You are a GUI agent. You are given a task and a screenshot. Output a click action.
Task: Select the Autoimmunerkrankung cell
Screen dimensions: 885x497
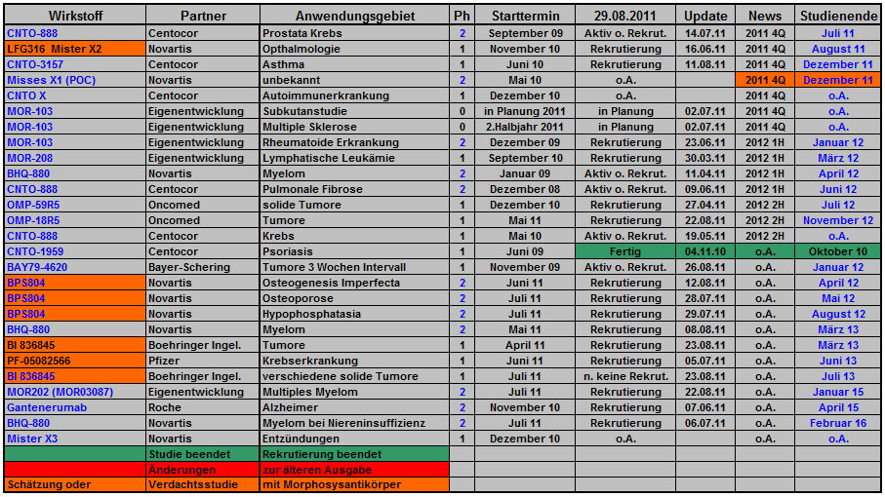[355, 96]
